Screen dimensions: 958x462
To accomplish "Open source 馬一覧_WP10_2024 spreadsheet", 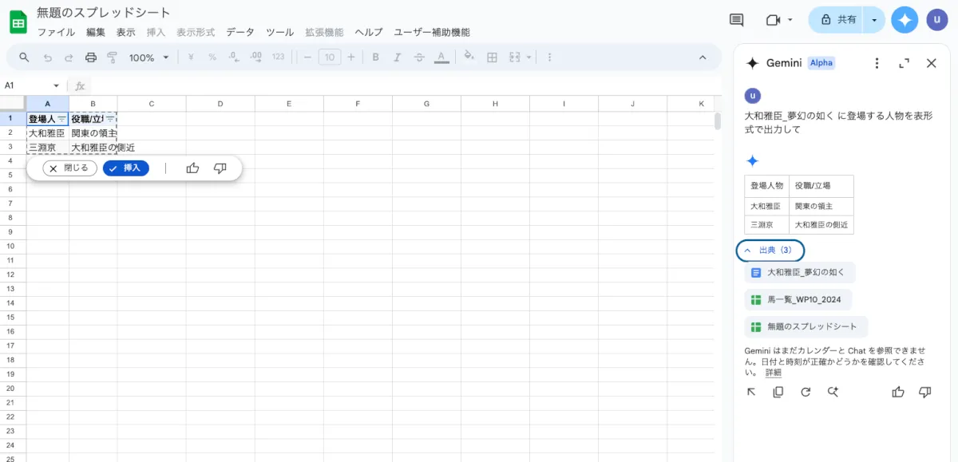I will click(x=798, y=300).
